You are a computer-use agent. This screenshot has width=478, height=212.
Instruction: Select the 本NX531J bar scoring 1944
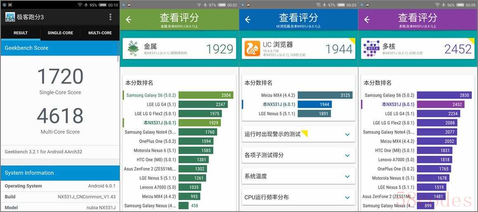[315, 104]
